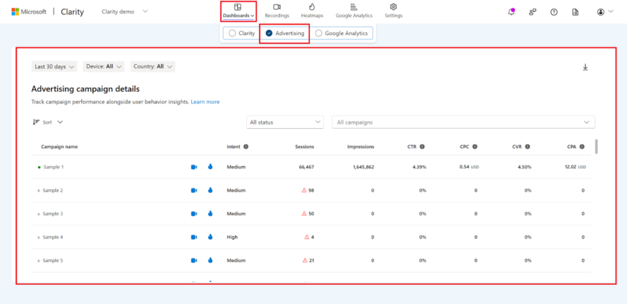627x304 pixels.
Task: Click the Learn more link
Action: click(x=205, y=101)
